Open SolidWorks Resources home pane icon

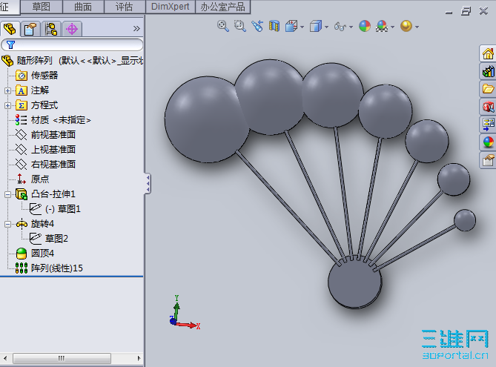point(488,53)
